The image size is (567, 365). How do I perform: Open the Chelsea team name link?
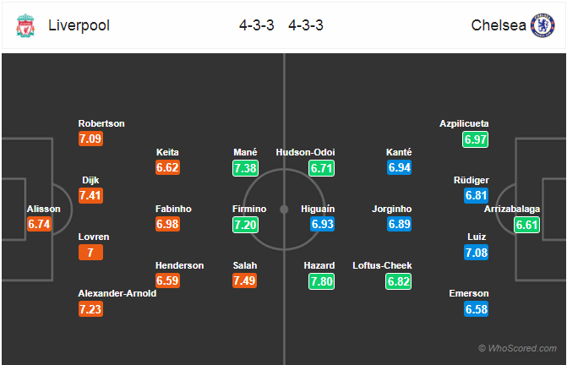pyautogui.click(x=499, y=25)
